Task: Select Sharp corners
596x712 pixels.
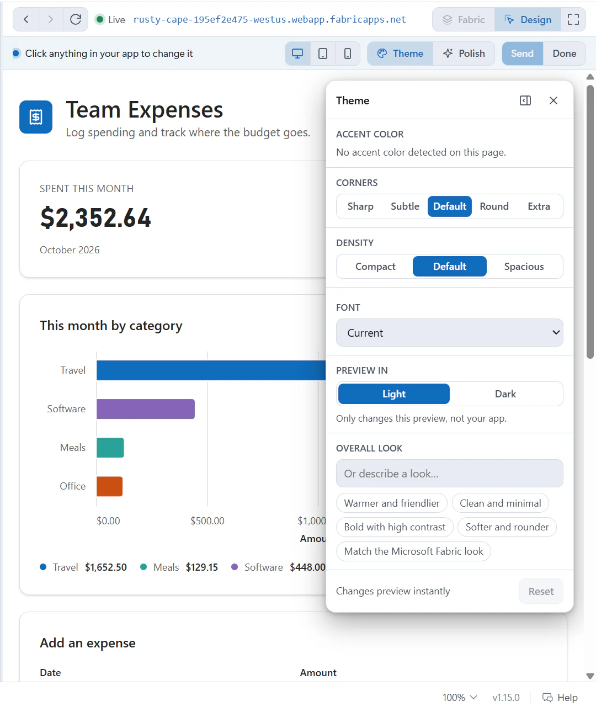Action: point(360,206)
